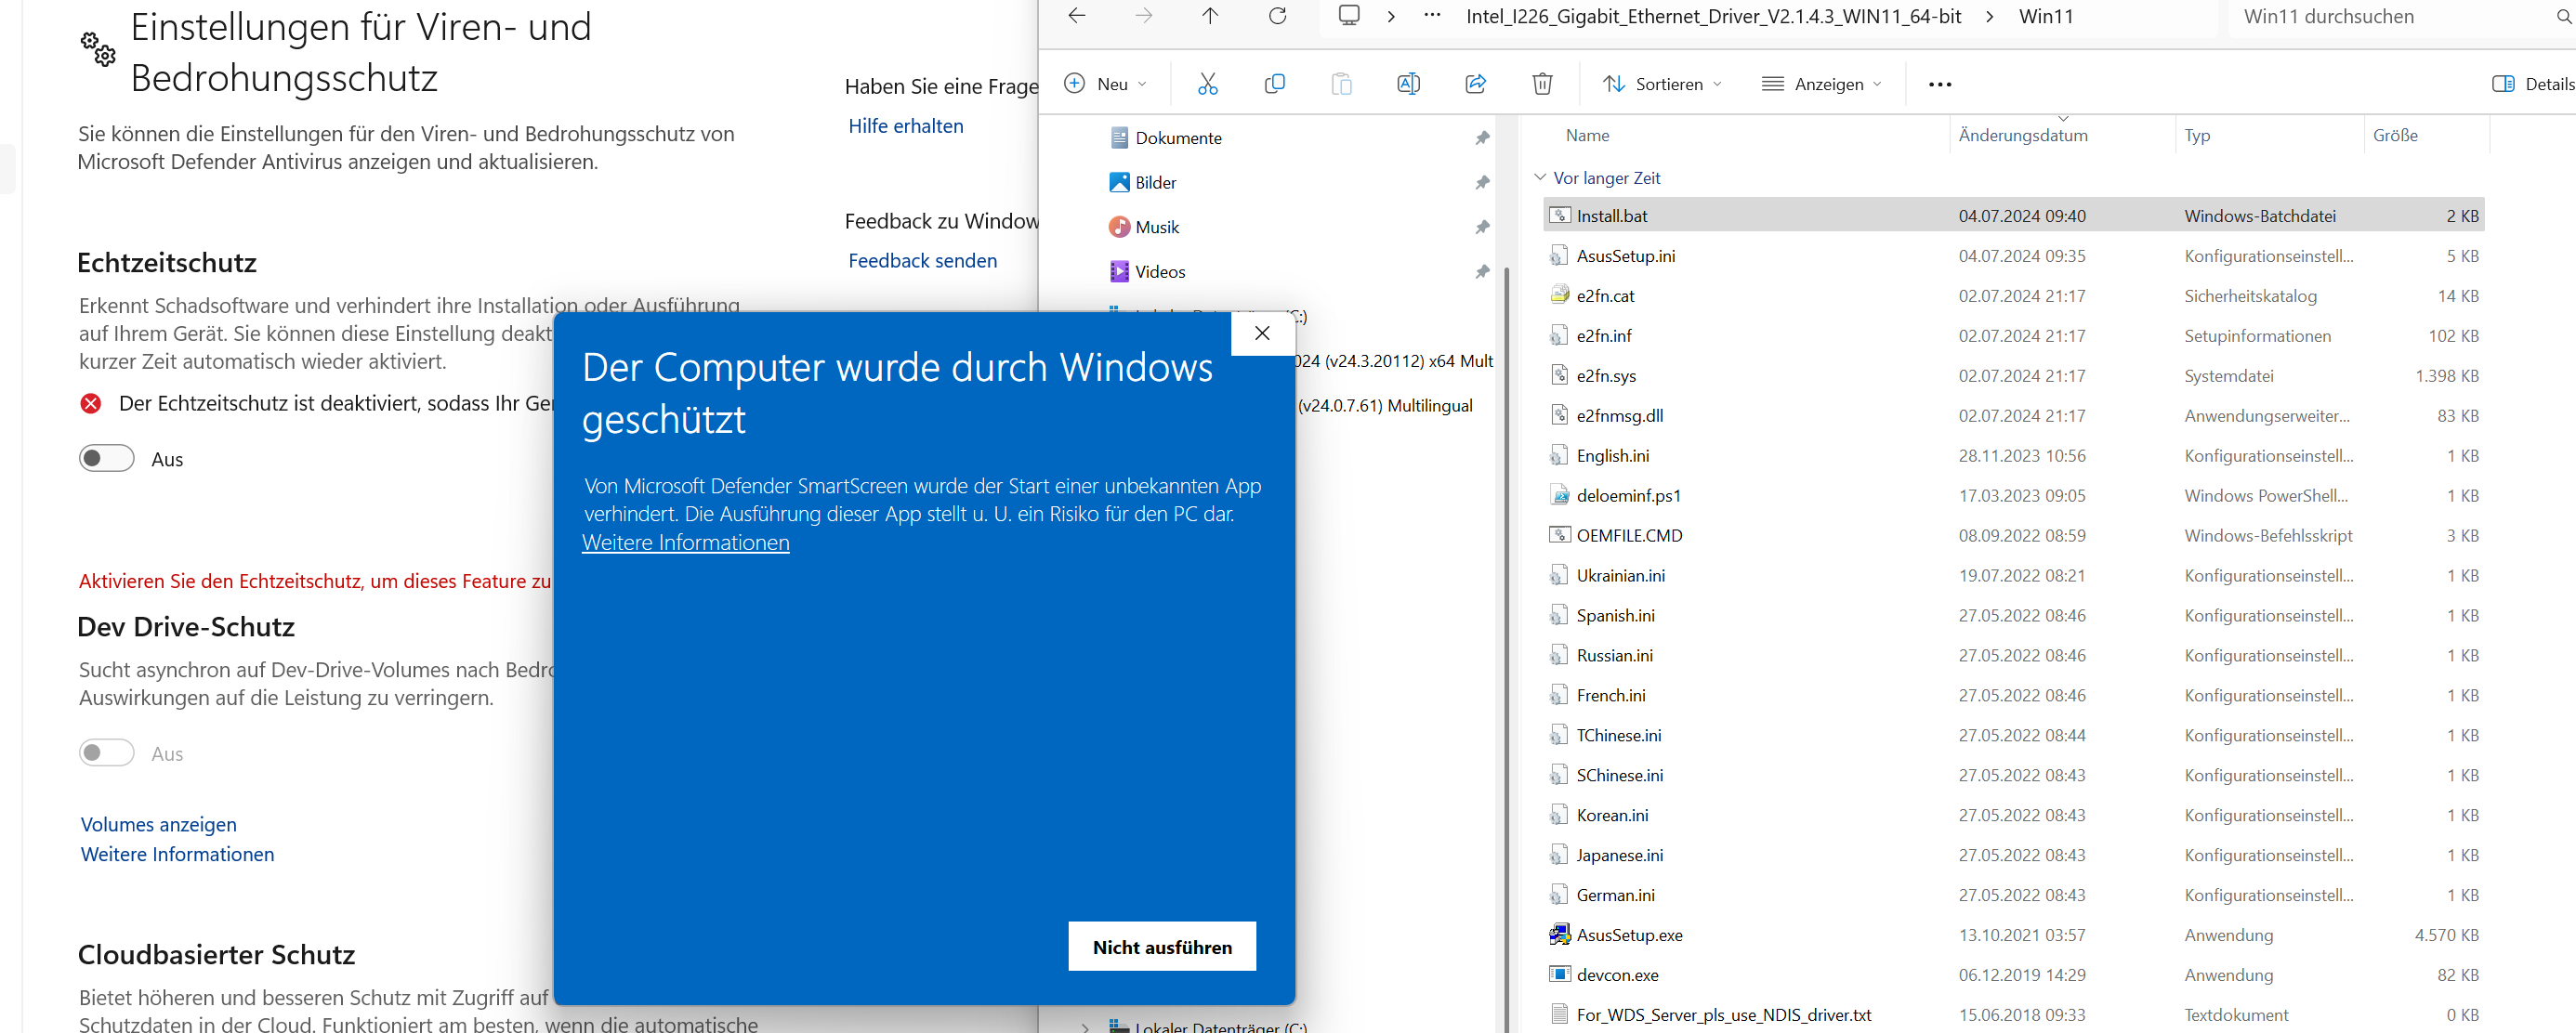This screenshot has height=1033, width=2576.
Task: Select the Bilder folder in sidebar
Action: (1155, 182)
